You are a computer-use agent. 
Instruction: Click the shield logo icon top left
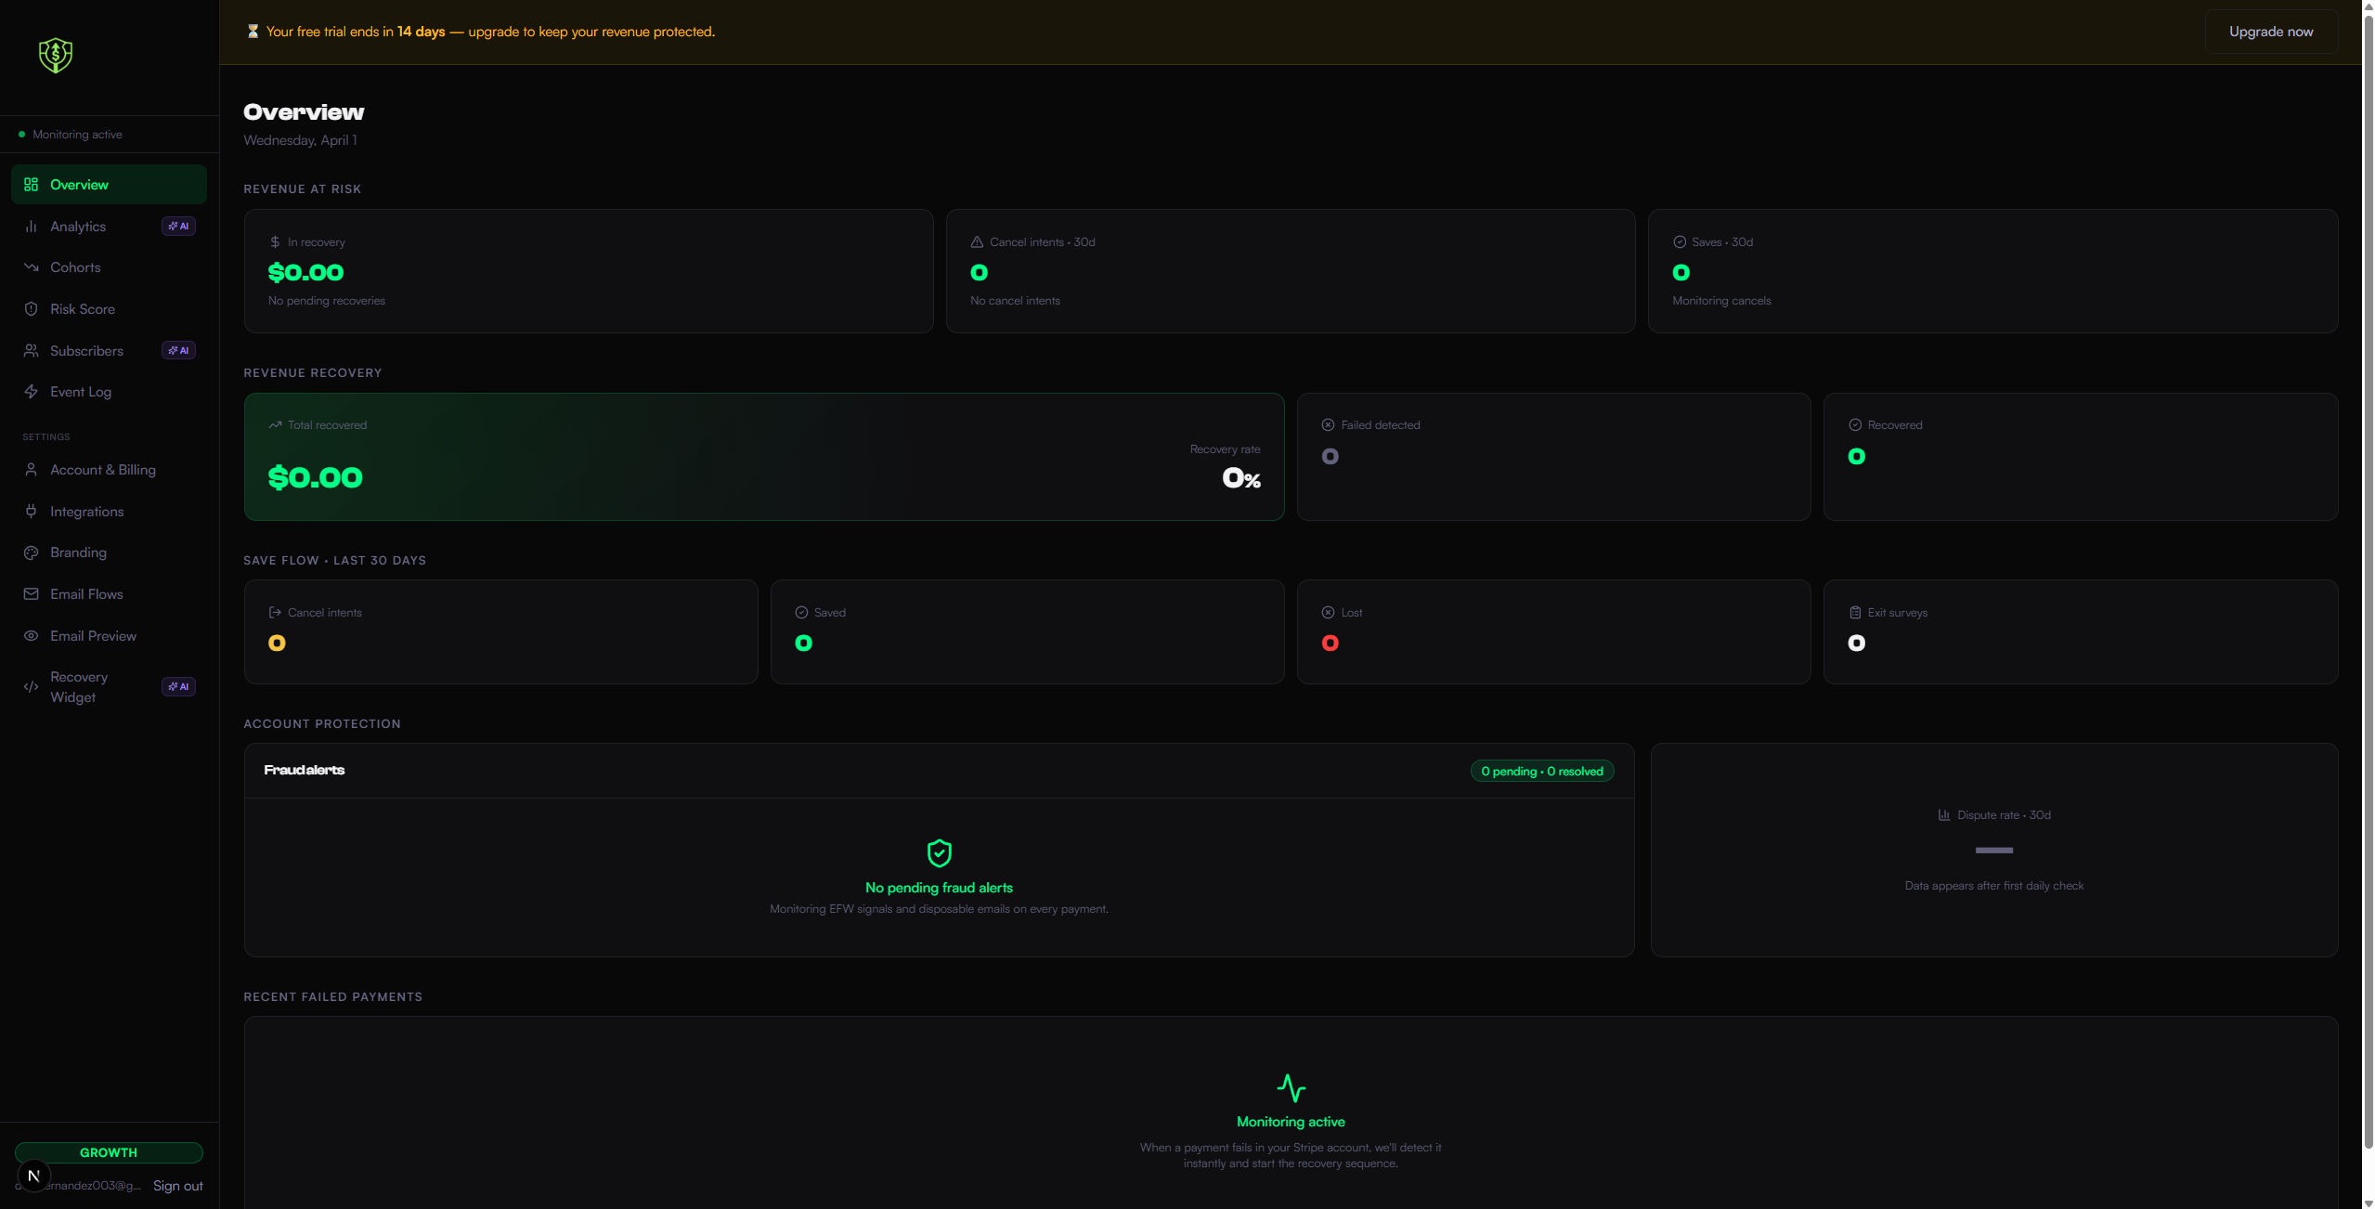pos(55,55)
